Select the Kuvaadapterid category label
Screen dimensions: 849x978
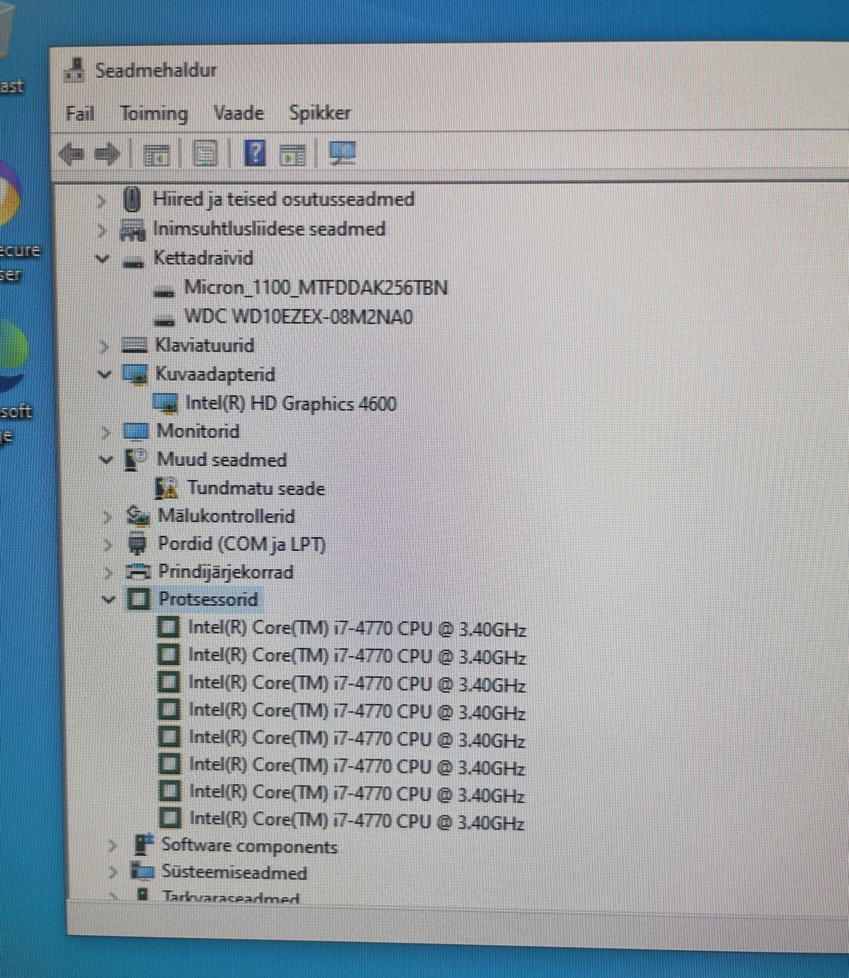(215, 375)
